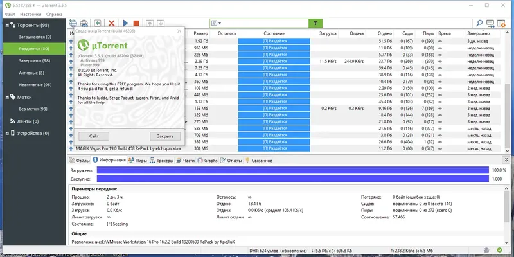Select Без метки (98) in the sidebar

(x=33, y=109)
